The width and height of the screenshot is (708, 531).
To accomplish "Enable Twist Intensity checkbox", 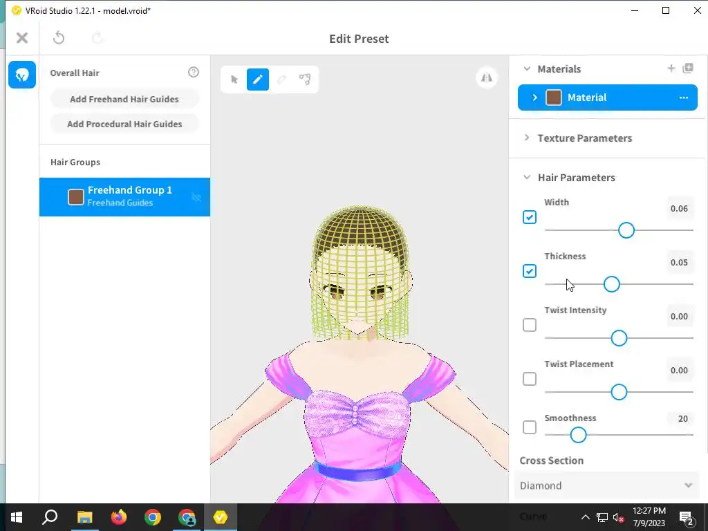I will point(529,325).
